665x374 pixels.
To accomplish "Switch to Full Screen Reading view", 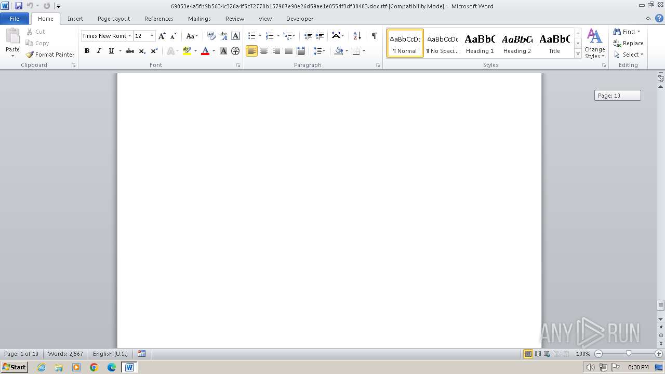I will coord(537,354).
